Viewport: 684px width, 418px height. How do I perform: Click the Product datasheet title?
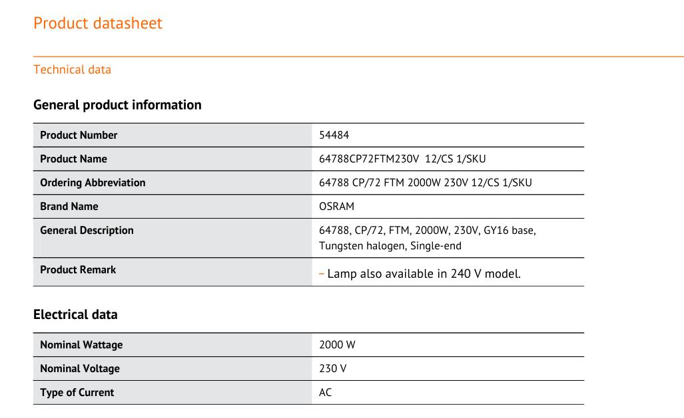pos(98,23)
